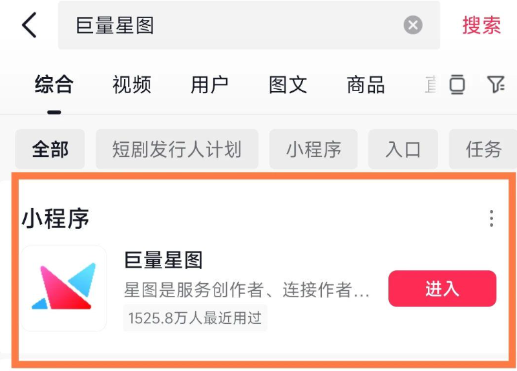Screen dimensions: 517x371
Task: Select the 任务 filter chip
Action: (483, 149)
